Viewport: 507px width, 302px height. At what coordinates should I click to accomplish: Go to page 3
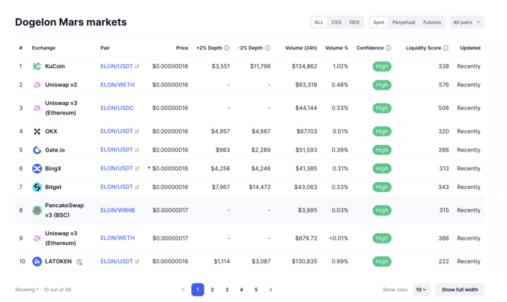(x=227, y=289)
